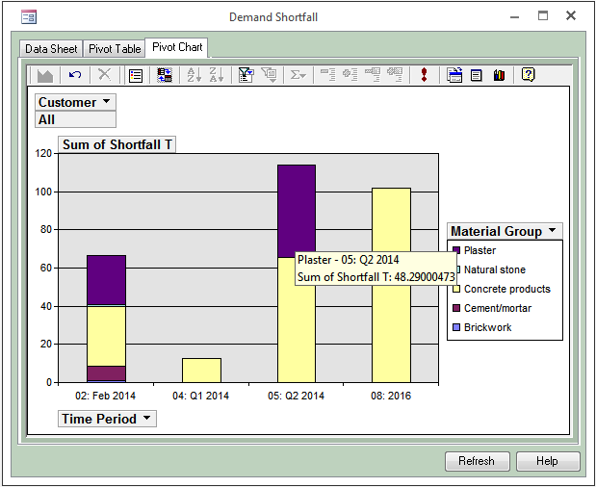This screenshot has width=596, height=487.
Task: Open the Time Period dropdown
Action: point(146,419)
